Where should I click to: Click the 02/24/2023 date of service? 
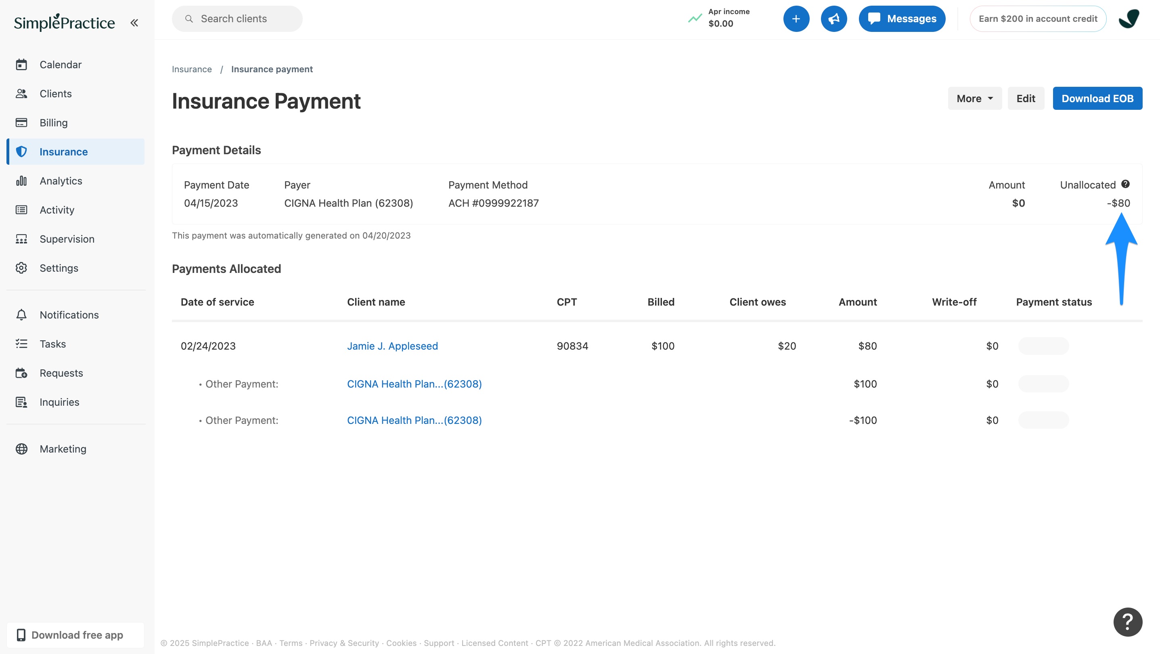[208, 346]
